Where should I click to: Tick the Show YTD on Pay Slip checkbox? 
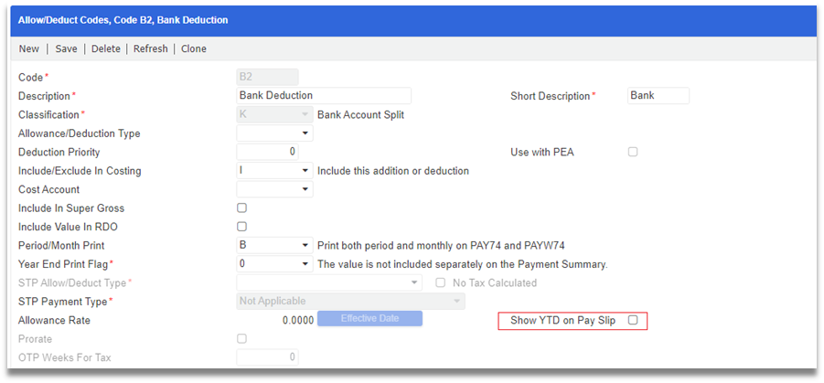point(633,320)
